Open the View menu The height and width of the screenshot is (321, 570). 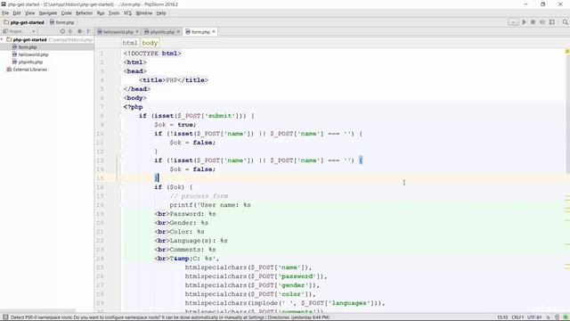pyautogui.click(x=29, y=13)
